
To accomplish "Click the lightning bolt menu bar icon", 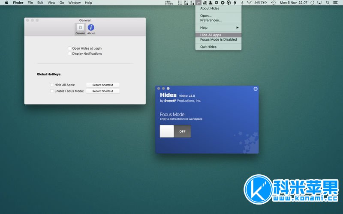I will click(235, 3).
